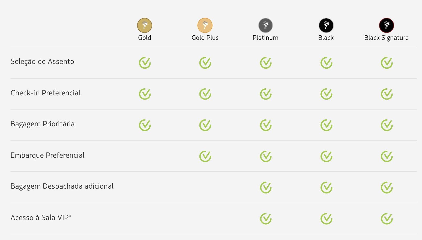Click Black Signature checkmark for Check-in Preferencial
422x240 pixels.
point(387,94)
